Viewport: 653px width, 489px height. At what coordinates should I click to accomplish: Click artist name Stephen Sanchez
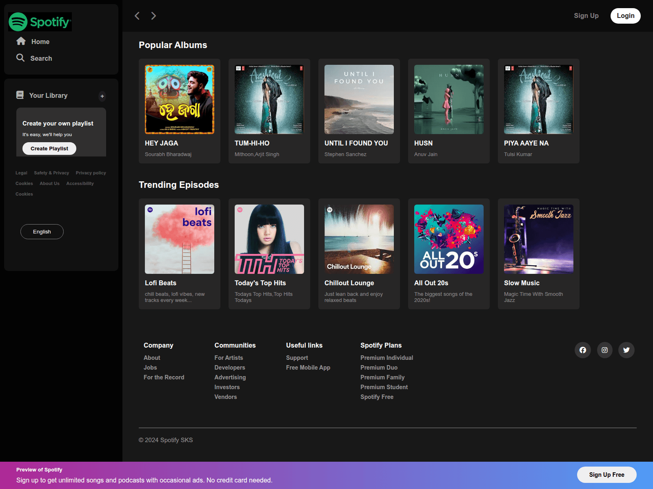point(345,154)
